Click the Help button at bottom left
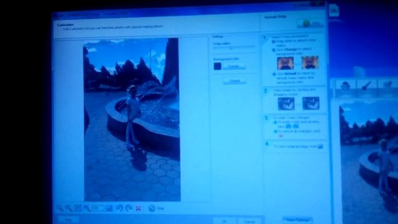This screenshot has width=398, height=224. pyautogui.click(x=68, y=220)
